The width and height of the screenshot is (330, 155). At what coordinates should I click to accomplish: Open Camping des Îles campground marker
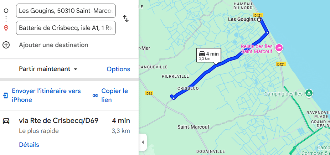tap(309, 94)
